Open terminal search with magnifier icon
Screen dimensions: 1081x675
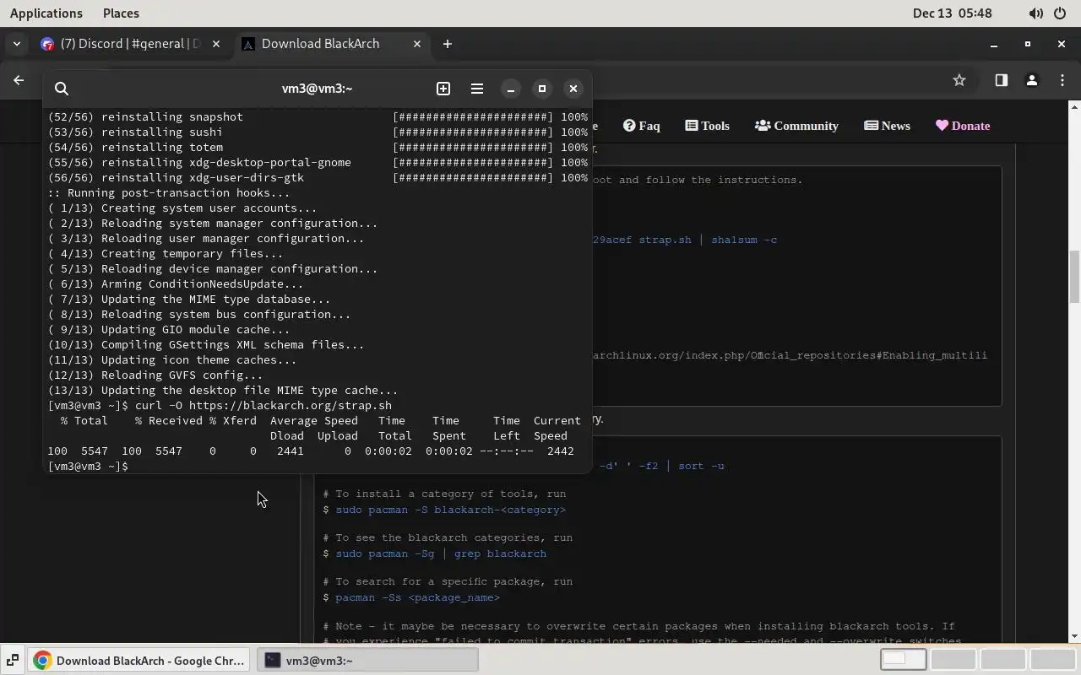click(x=62, y=89)
